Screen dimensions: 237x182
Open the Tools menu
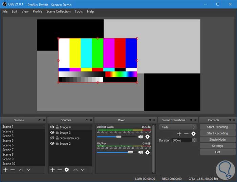(79, 11)
